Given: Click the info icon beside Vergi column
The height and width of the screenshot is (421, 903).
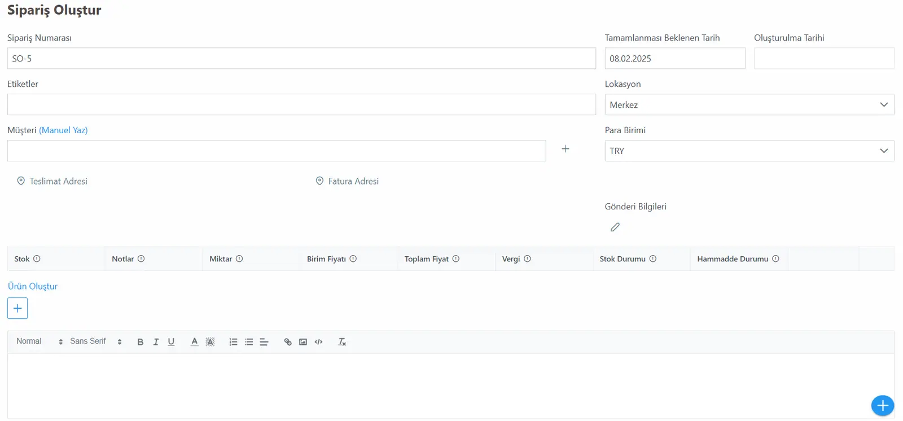Looking at the screenshot, I should pos(527,259).
